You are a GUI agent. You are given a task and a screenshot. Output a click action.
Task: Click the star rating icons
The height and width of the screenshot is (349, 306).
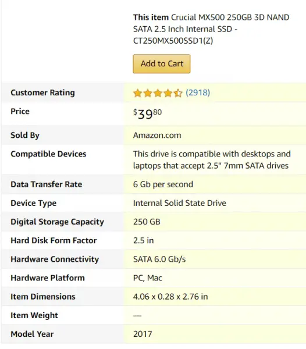158,93
